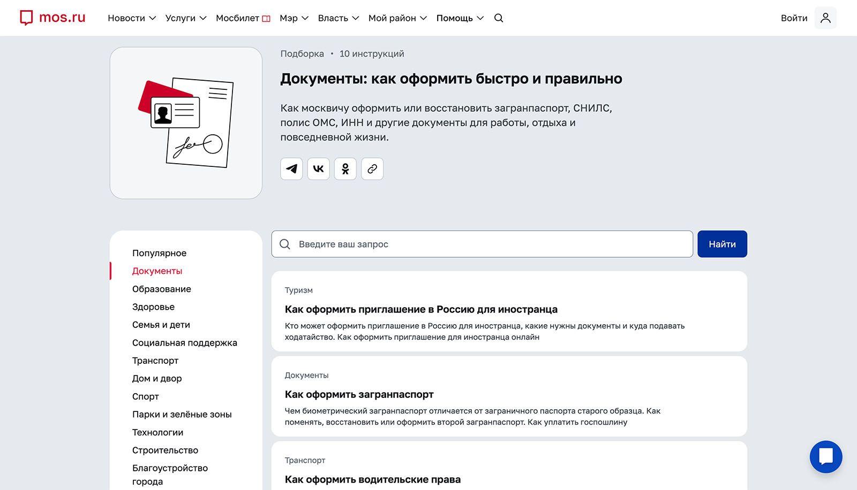Open Как оформить загранпаспорт article

(359, 394)
